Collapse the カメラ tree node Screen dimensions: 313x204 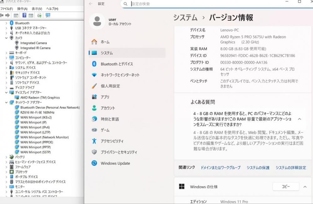(x=6, y=38)
